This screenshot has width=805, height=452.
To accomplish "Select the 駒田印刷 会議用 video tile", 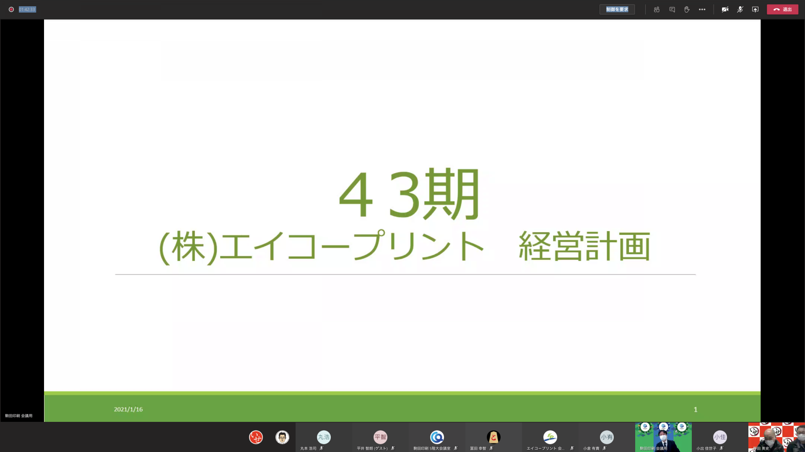I will tap(663, 437).
